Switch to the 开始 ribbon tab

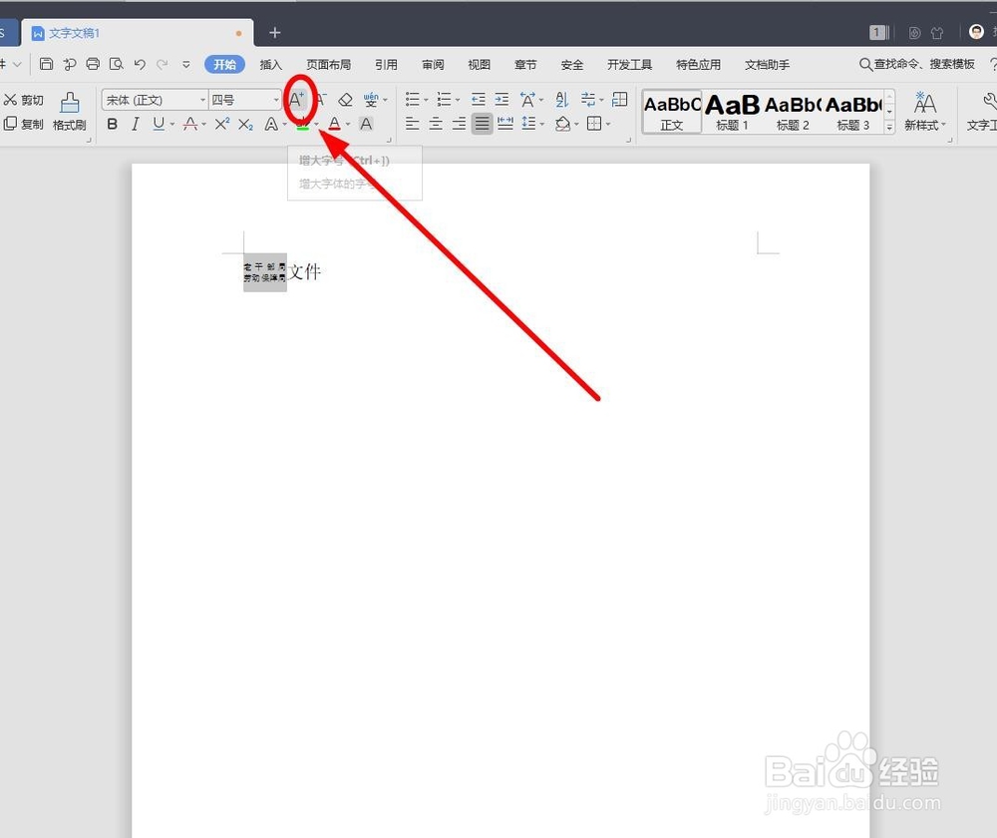click(x=224, y=64)
